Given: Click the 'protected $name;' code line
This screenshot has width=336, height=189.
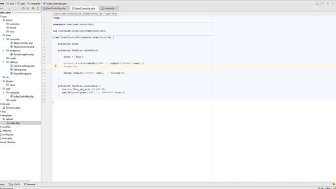Looking at the screenshot, I should [x=69, y=44].
